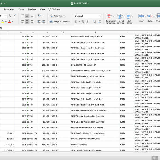The width and height of the screenshot is (160, 160).
Task: Select column H header
Action: click(x=95, y=33)
